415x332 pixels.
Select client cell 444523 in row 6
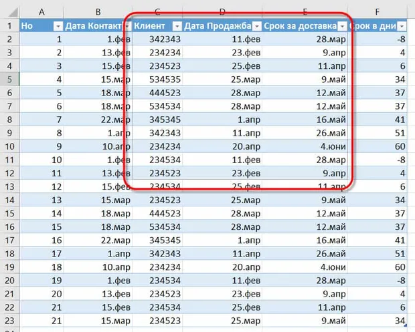pyautogui.click(x=157, y=93)
